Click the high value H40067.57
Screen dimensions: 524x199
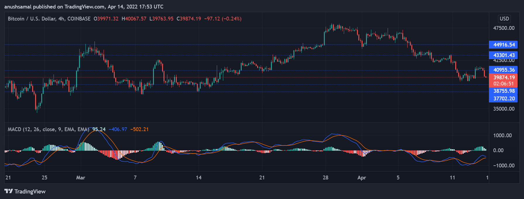coord(134,19)
